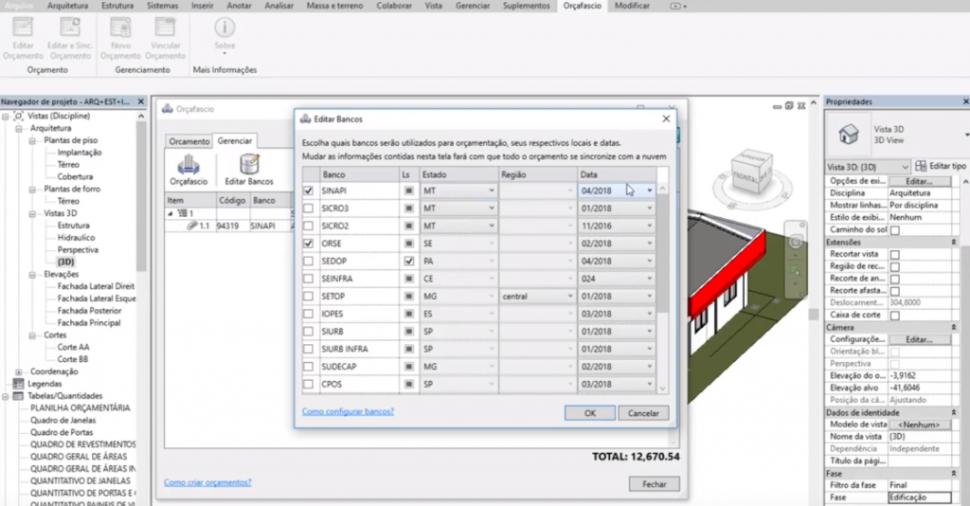
Task: Open the Suplementos ribbon tab
Action: (x=526, y=6)
